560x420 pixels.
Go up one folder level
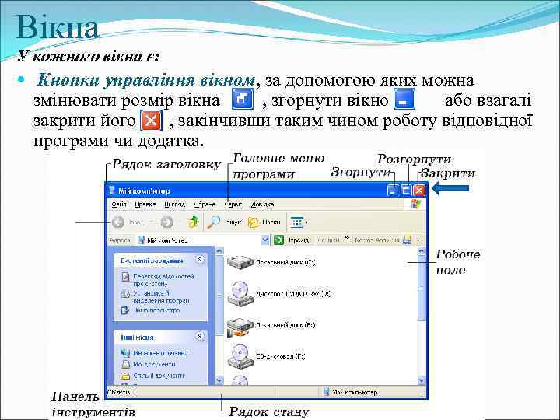pyautogui.click(x=194, y=222)
